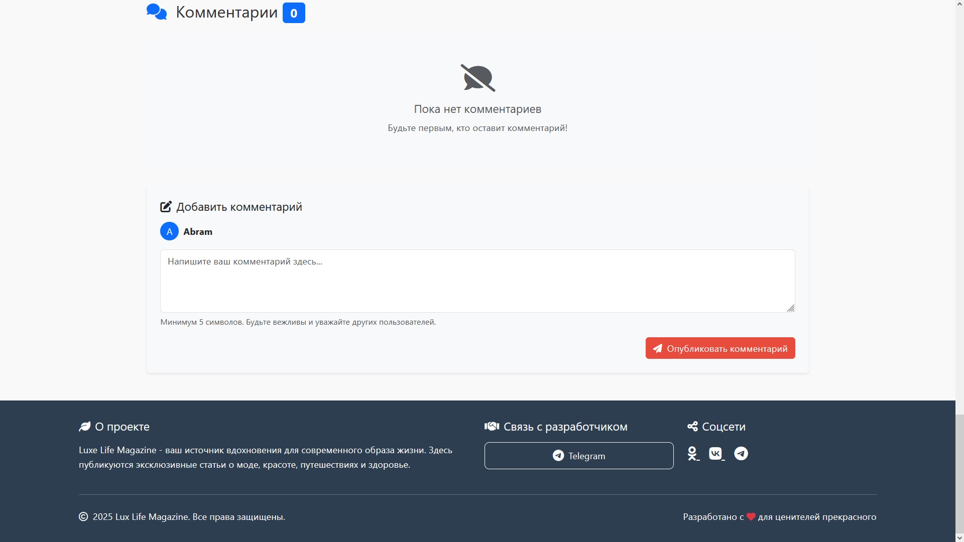Click the handshake icon near Связь с разработчиком
The width and height of the screenshot is (964, 542).
(492, 427)
